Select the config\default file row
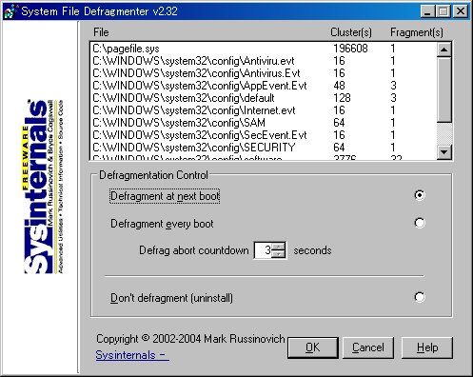 click(x=264, y=98)
